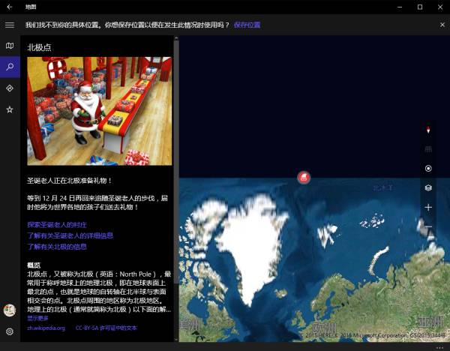Open the Settings gear icon
This screenshot has height=351, width=450.
click(10, 331)
